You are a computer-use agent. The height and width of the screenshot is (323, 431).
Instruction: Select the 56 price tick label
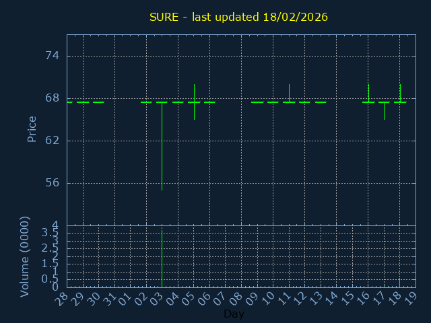click(x=52, y=183)
